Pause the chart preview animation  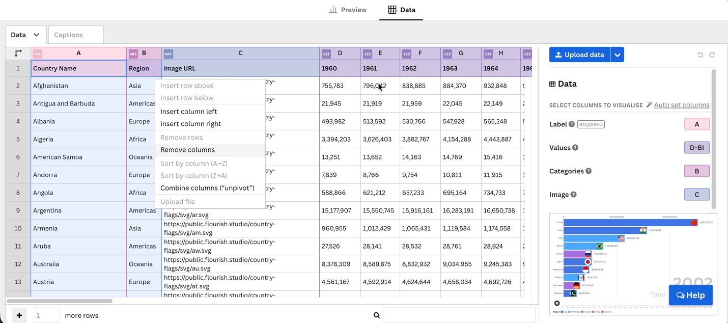(x=557, y=303)
